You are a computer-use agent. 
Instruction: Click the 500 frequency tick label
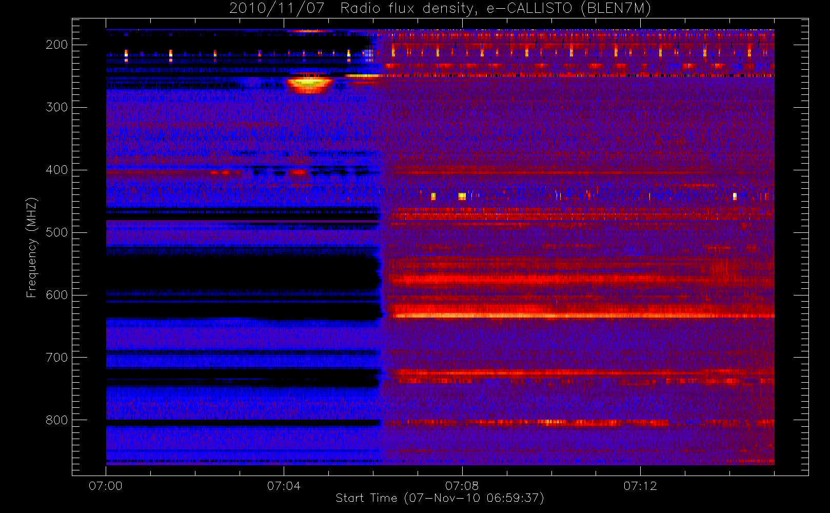point(57,232)
